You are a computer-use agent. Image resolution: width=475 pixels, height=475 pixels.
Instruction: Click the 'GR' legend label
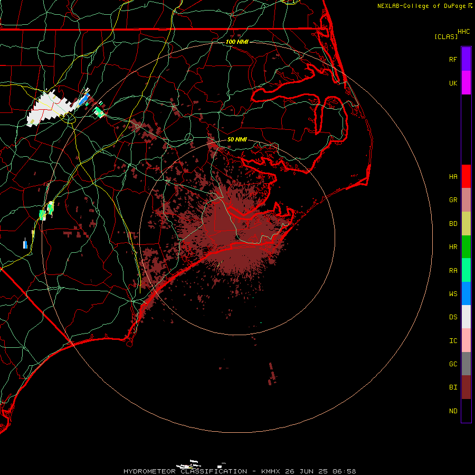coord(453,200)
